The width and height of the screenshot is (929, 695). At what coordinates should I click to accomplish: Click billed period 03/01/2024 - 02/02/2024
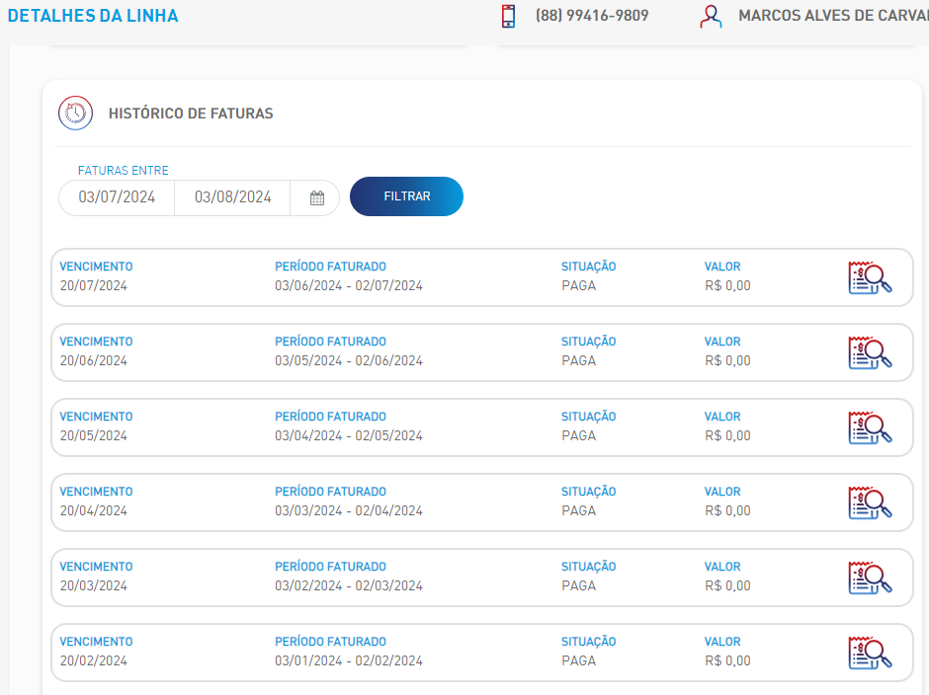coord(349,660)
